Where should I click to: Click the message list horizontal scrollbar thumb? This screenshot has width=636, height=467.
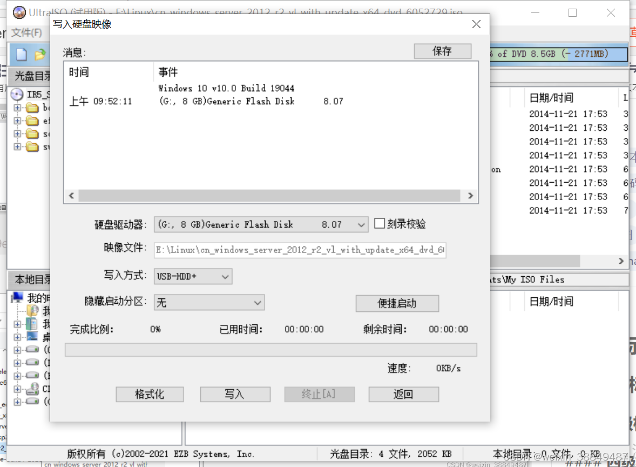(x=269, y=196)
